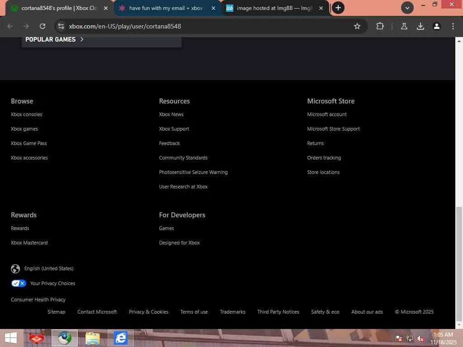Click the page vertical scrollbar thumb
The width and height of the screenshot is (463, 347).
[x=459, y=264]
